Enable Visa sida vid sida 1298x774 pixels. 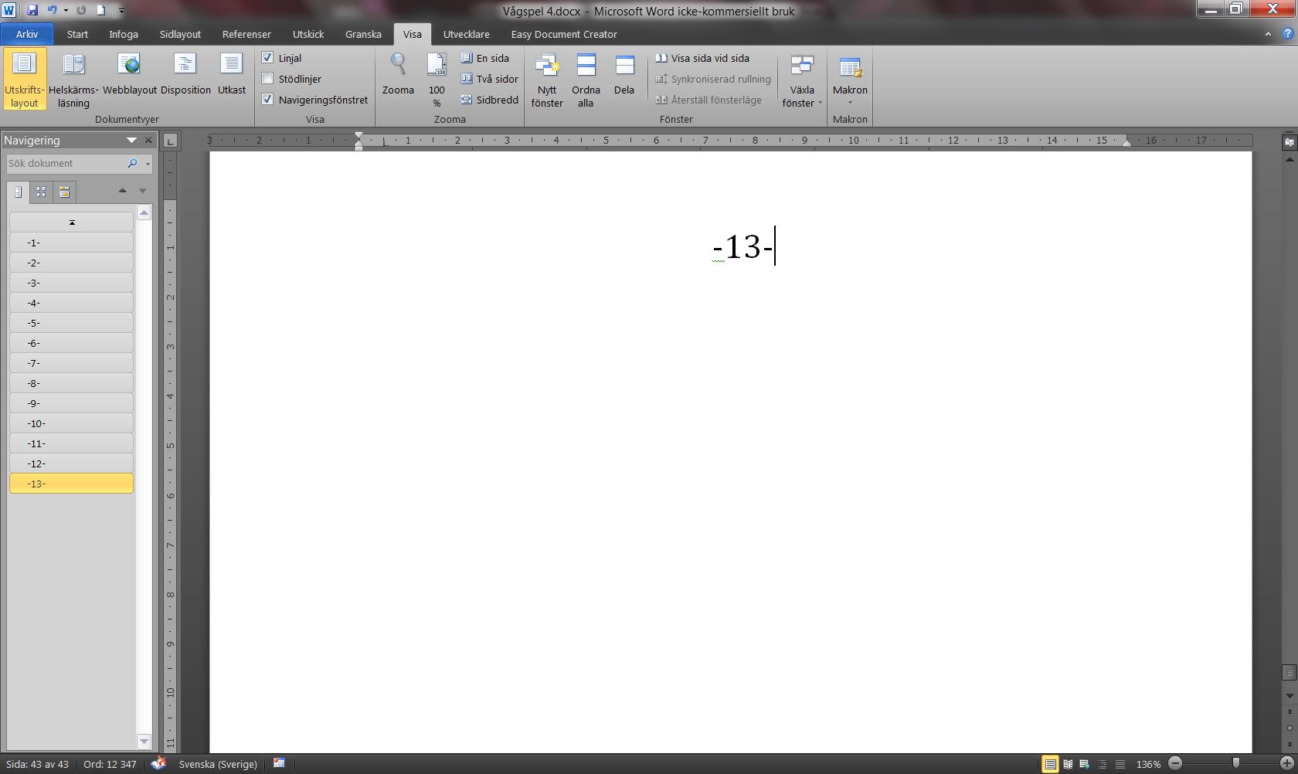tap(702, 58)
